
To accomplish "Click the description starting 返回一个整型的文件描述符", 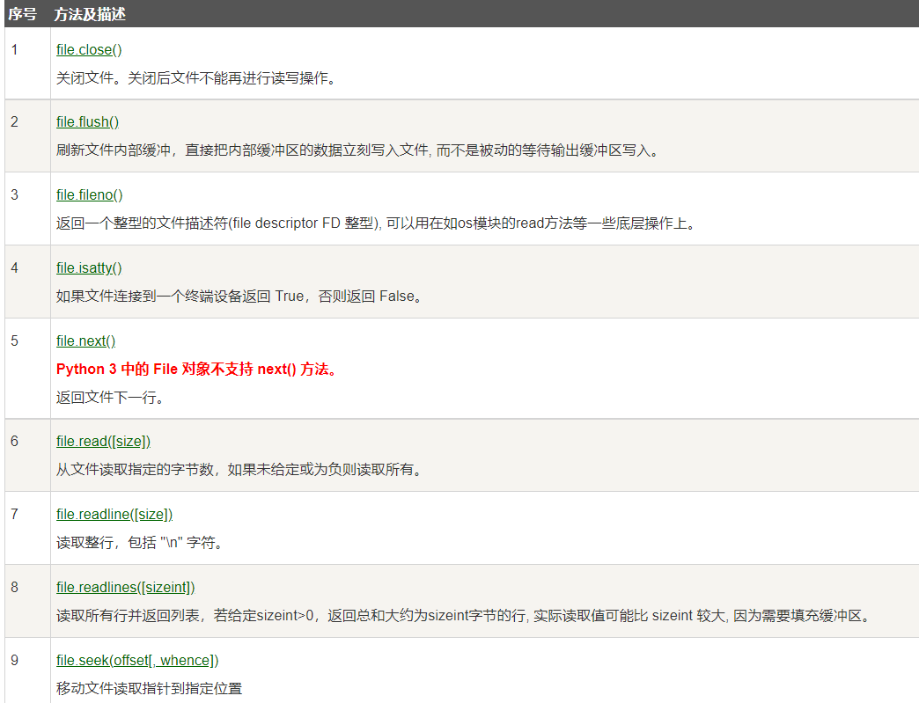I will click(378, 223).
